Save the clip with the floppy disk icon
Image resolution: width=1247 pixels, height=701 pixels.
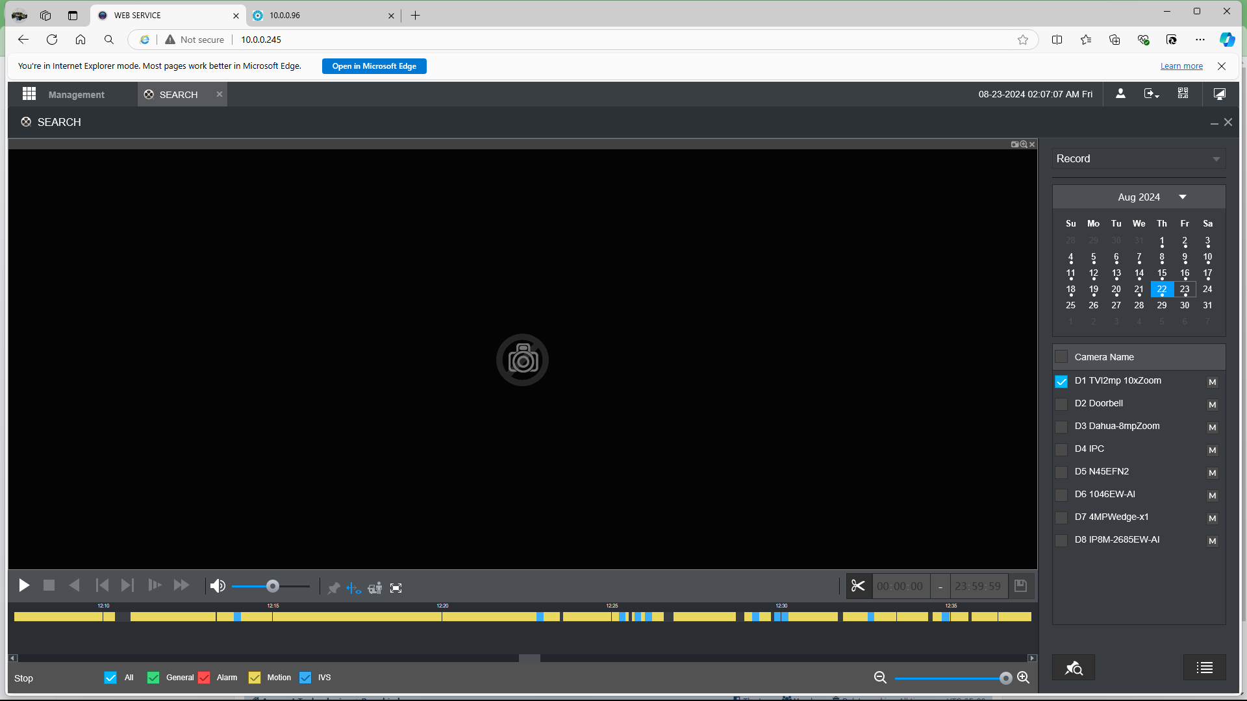click(1020, 585)
